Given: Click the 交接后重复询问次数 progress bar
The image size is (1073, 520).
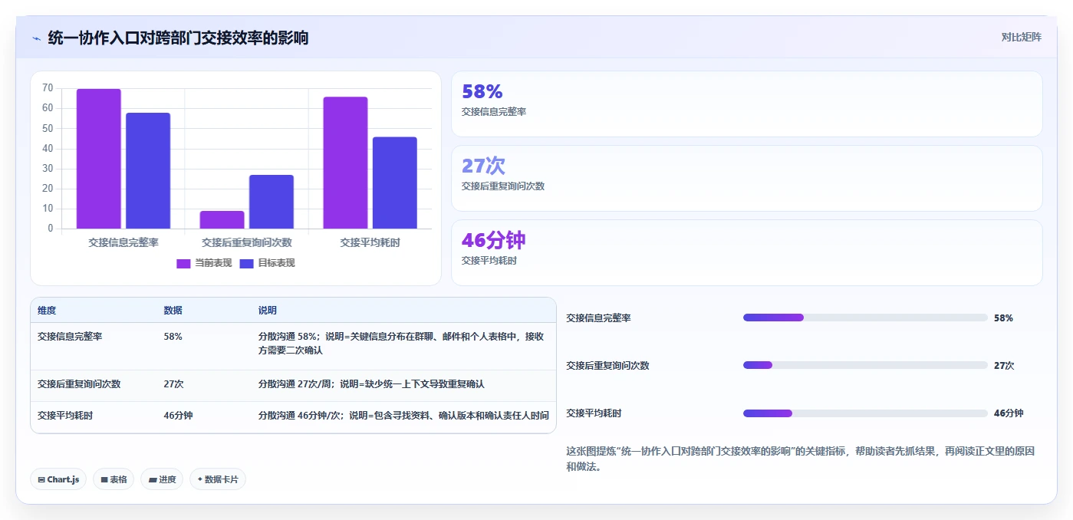Looking at the screenshot, I should pyautogui.click(x=865, y=365).
